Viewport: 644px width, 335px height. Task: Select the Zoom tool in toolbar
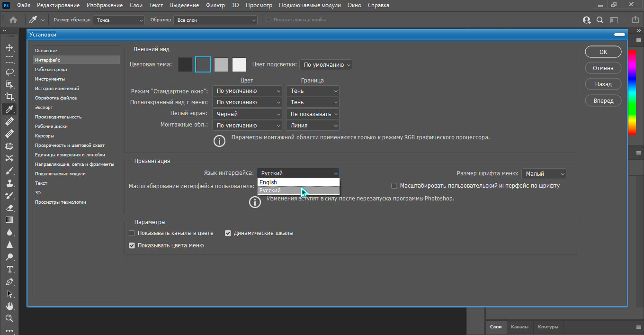click(9, 318)
